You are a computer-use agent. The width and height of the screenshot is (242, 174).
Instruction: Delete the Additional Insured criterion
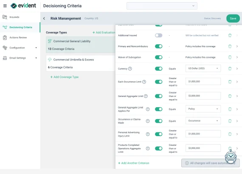pyautogui.click(x=230, y=35)
